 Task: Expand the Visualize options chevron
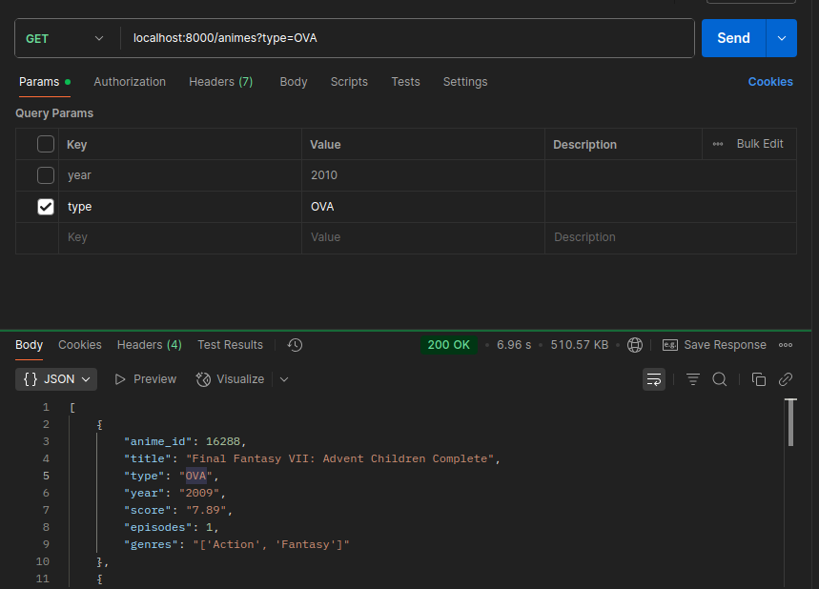click(284, 379)
